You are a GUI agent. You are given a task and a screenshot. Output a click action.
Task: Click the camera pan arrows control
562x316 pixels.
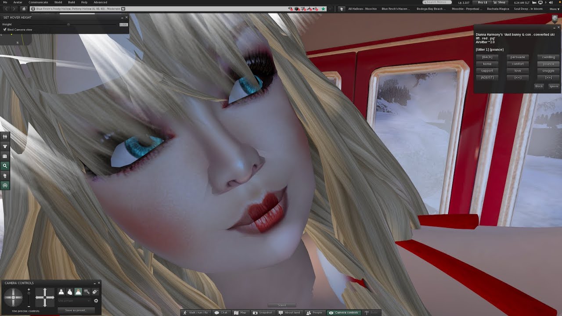coord(44,298)
